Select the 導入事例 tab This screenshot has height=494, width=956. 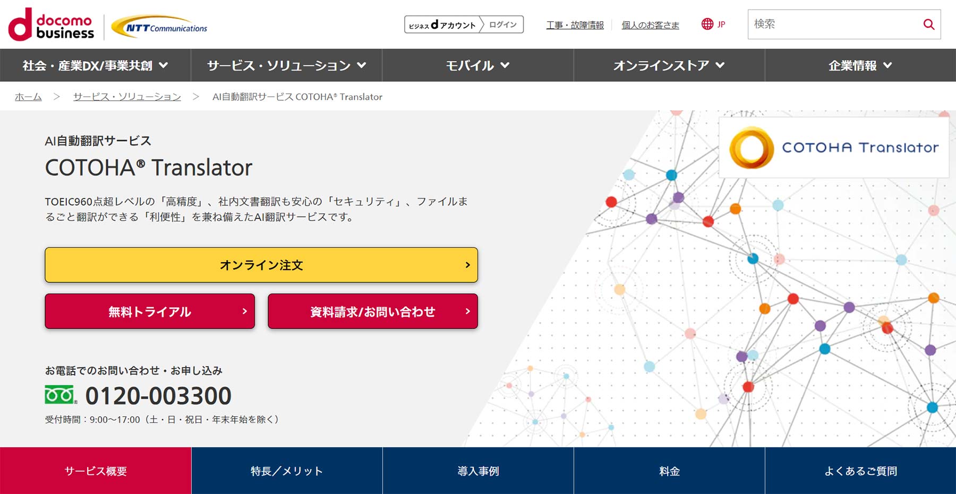[478, 471]
